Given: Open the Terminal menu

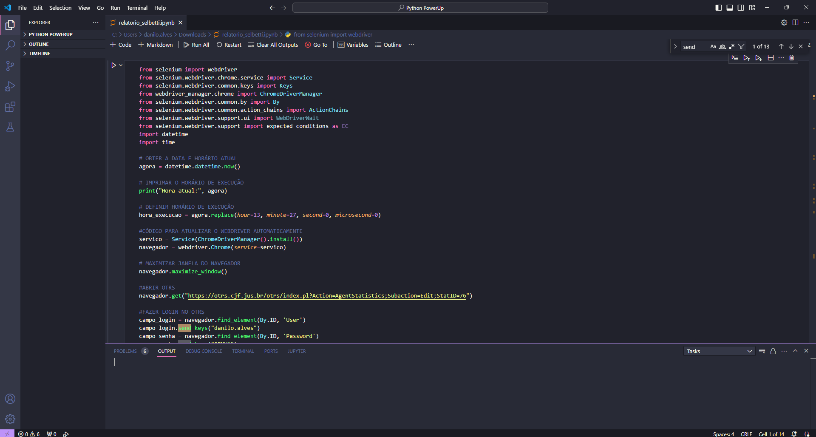Looking at the screenshot, I should pyautogui.click(x=137, y=8).
